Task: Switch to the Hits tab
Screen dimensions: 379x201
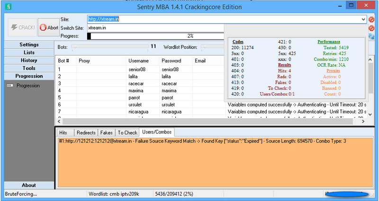Action: point(65,133)
